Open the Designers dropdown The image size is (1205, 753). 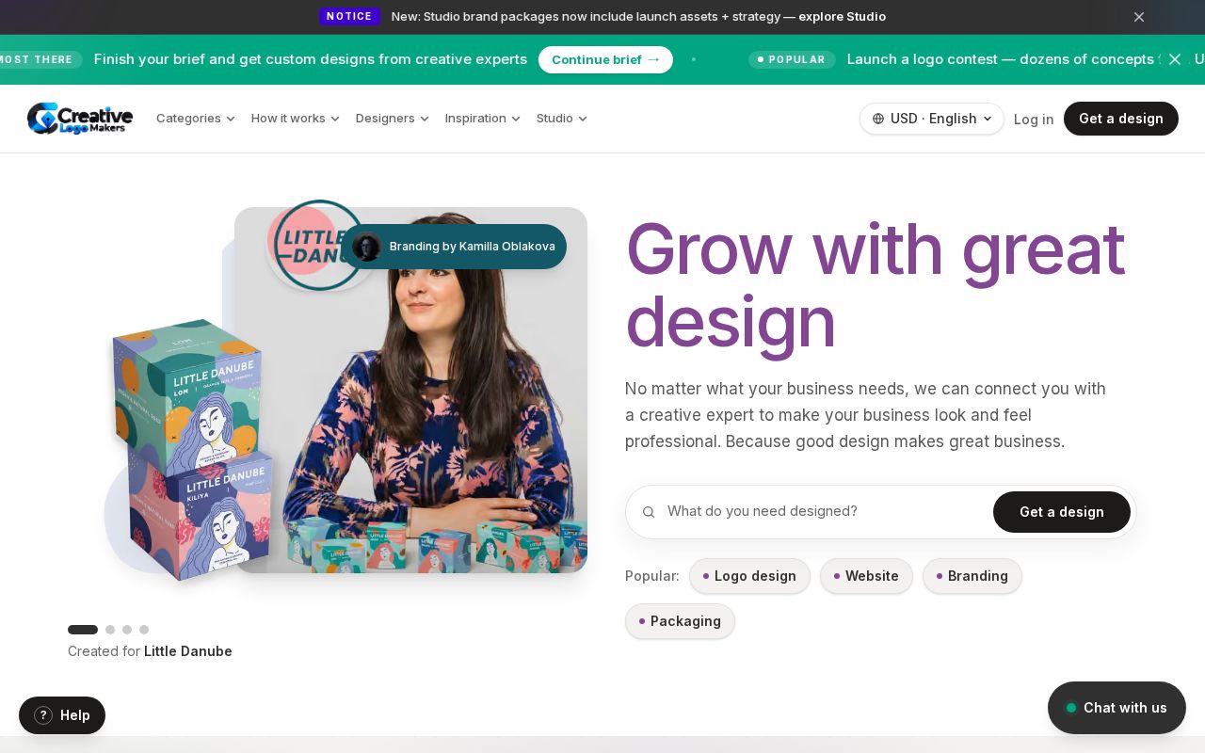pos(393,119)
